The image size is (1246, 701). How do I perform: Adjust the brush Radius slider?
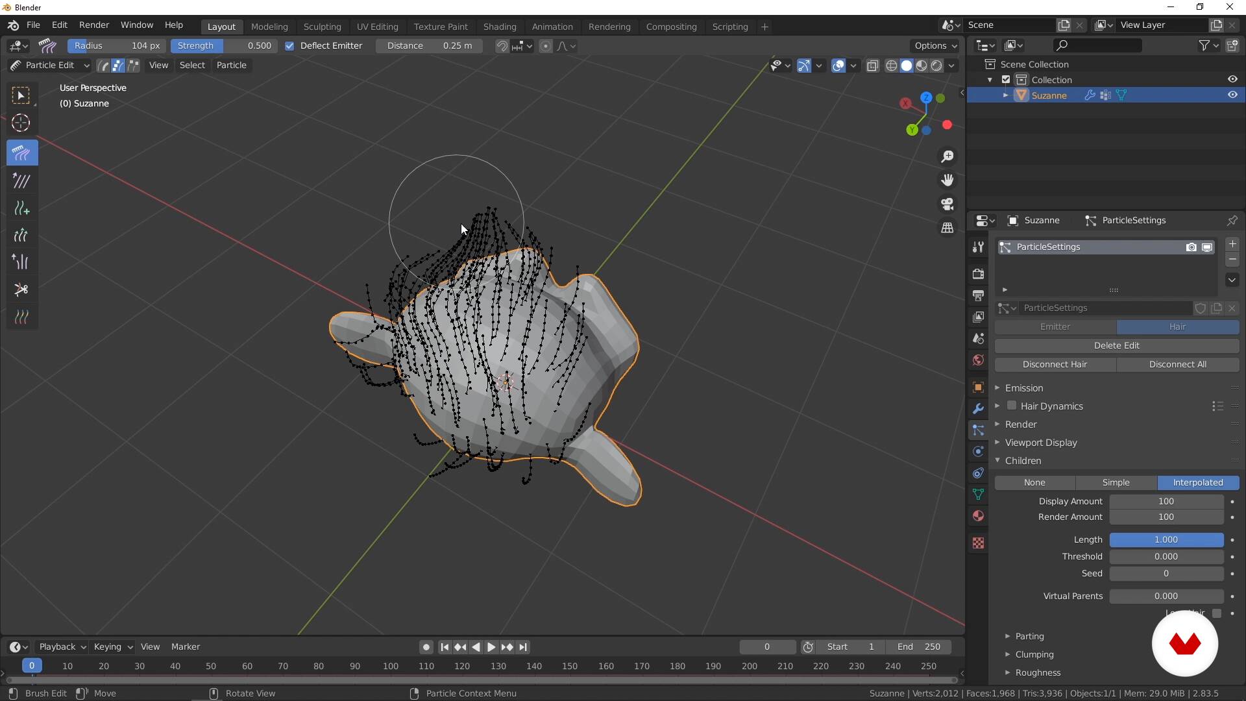(x=117, y=45)
